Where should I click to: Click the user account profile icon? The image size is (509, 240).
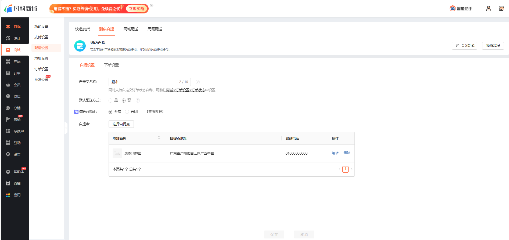(x=488, y=9)
